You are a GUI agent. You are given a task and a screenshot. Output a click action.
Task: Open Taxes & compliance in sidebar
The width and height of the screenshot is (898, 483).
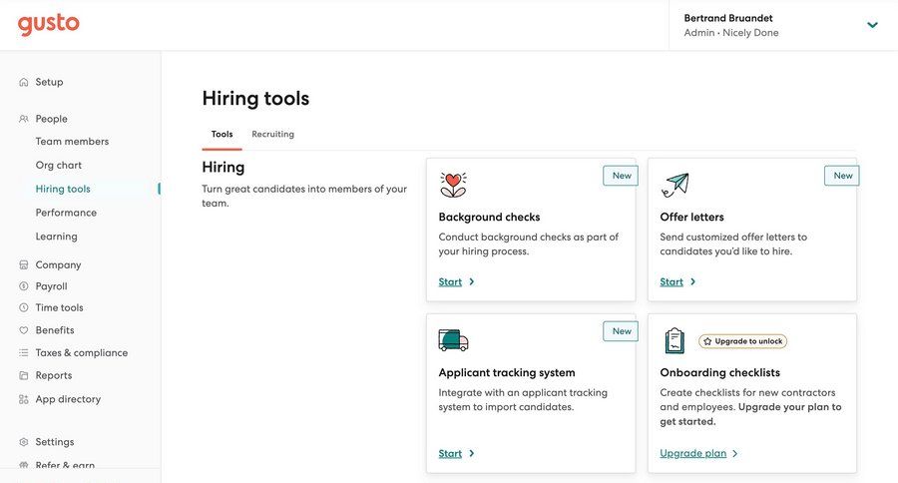82,353
